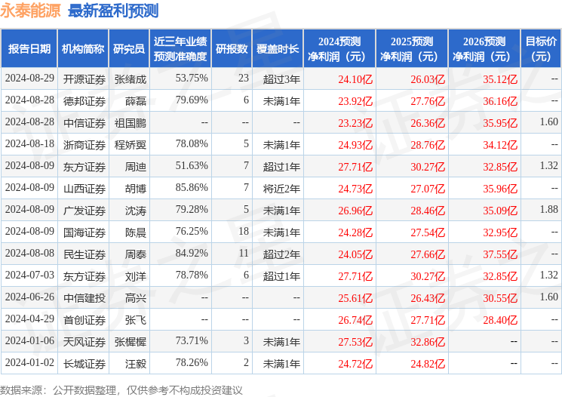Click researcher 祖国鹏
562x397 pixels.
point(131,123)
